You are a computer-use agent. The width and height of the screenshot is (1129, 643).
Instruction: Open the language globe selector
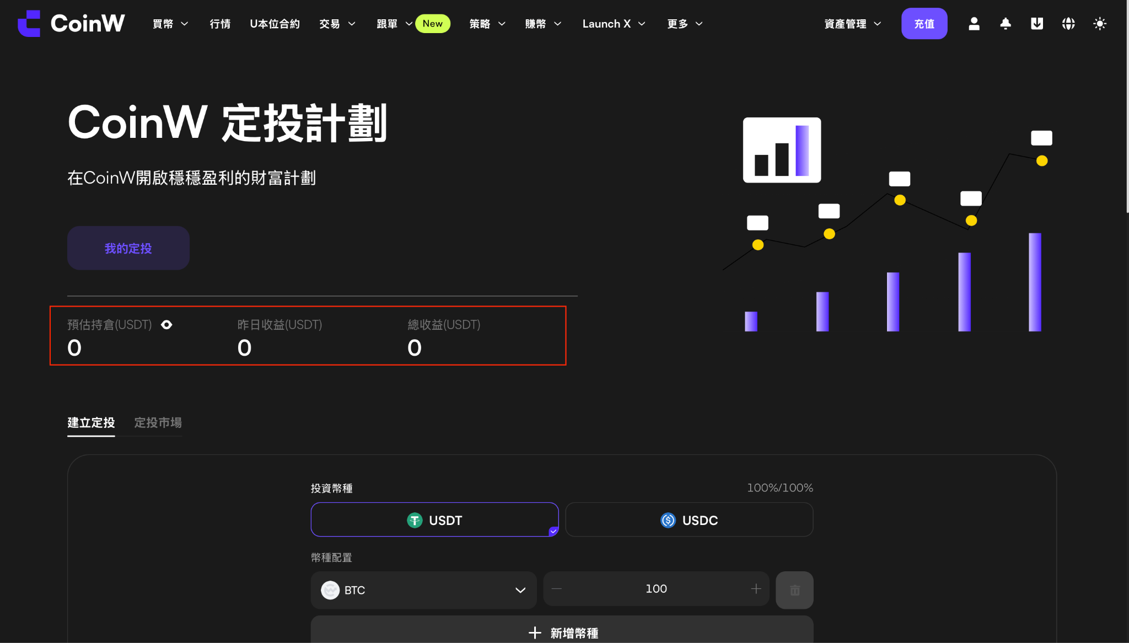1068,24
